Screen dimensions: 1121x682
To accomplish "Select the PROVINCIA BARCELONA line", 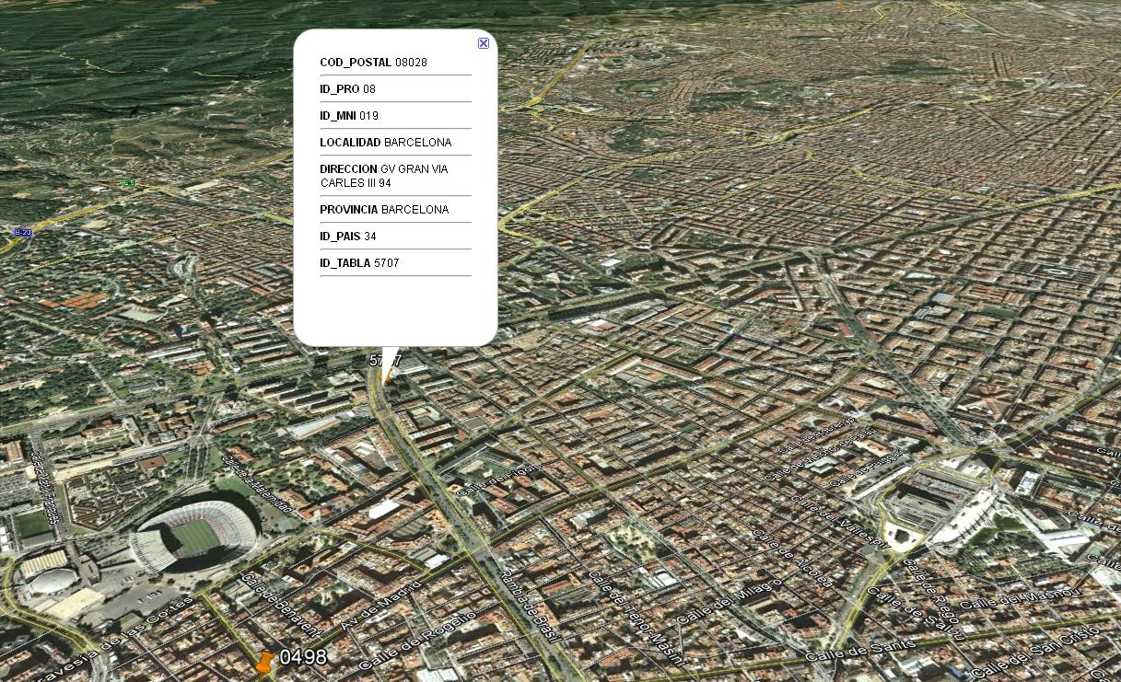I will (383, 210).
